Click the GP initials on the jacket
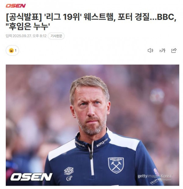The image size is (183, 189). click(x=69, y=178)
